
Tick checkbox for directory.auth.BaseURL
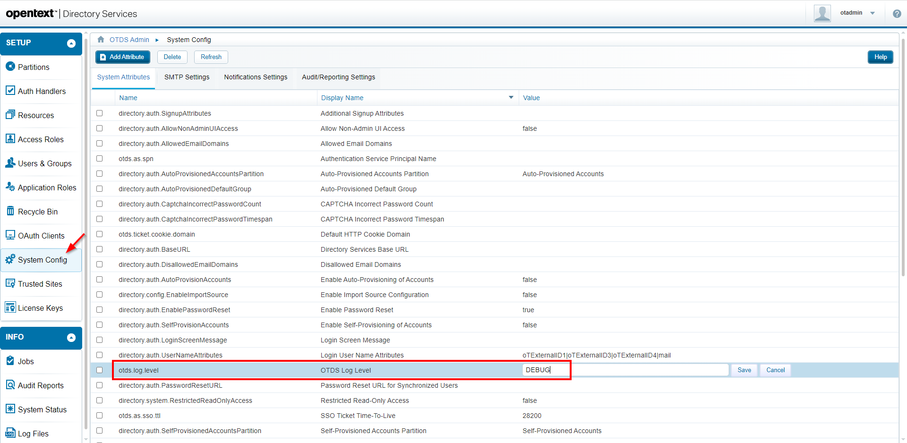[x=99, y=249]
